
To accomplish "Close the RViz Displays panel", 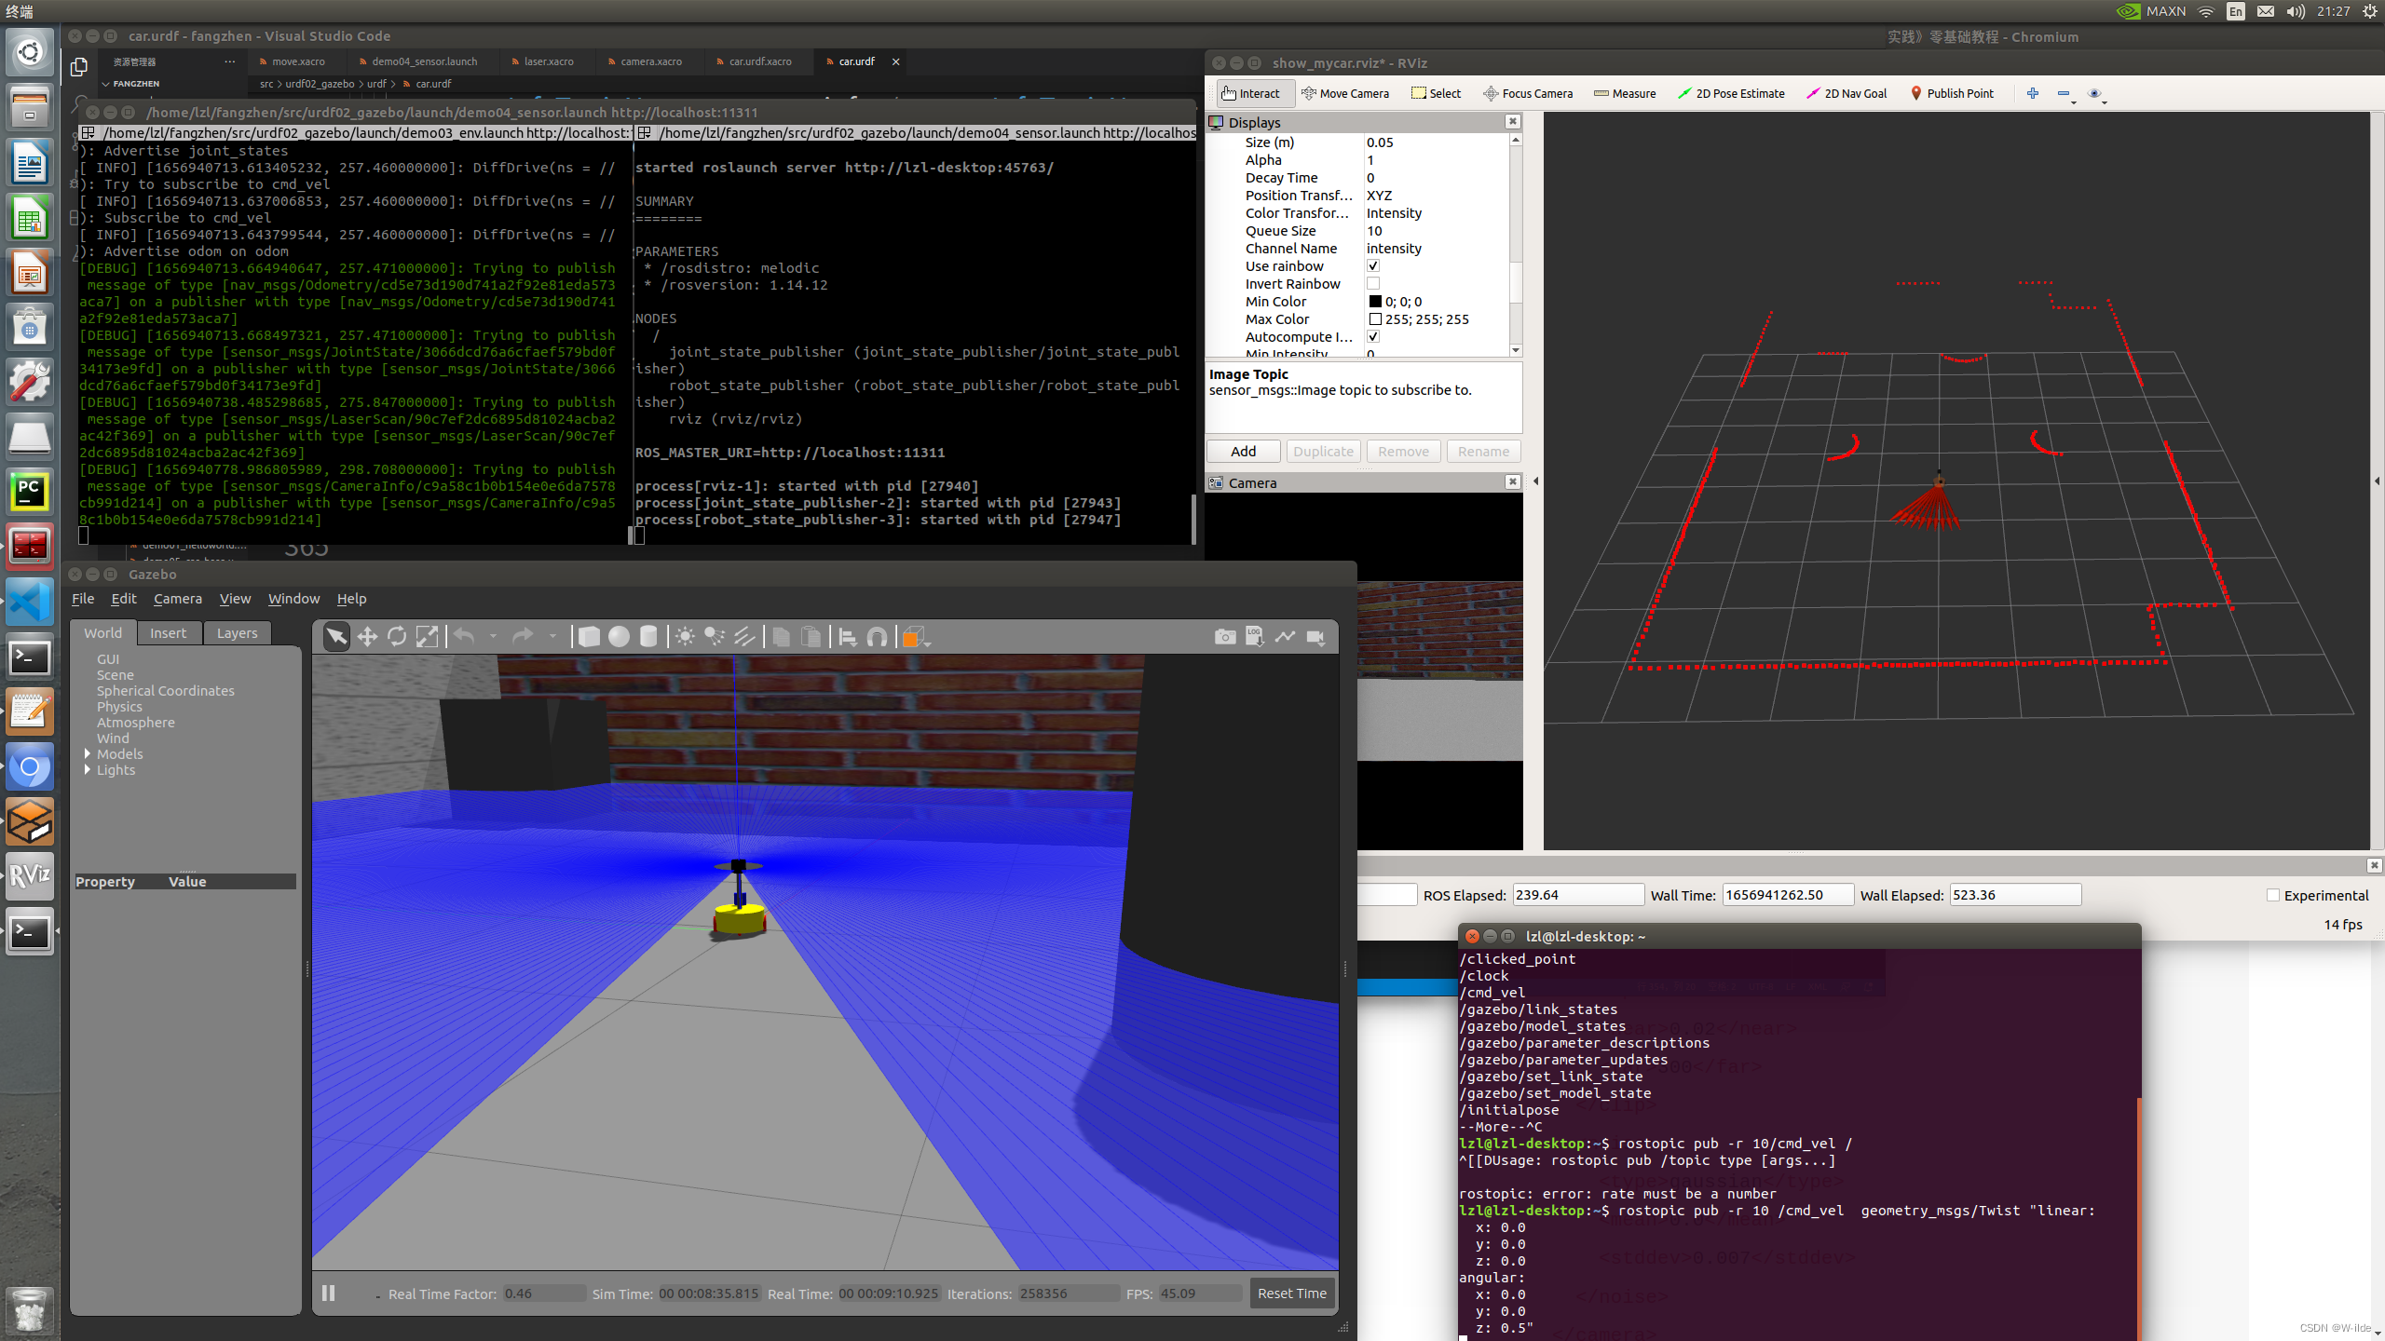I will 1513,122.
